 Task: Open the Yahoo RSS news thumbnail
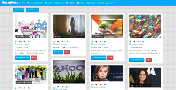point(69,71)
